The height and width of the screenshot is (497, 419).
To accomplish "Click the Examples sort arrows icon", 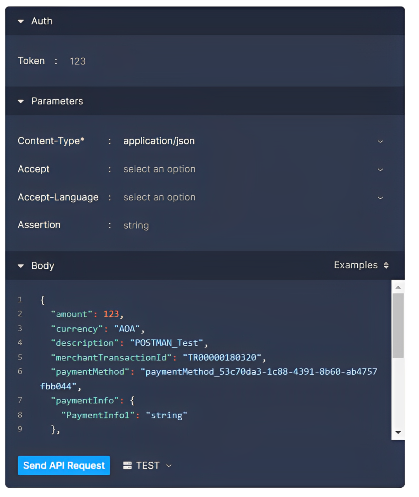I will (x=386, y=265).
